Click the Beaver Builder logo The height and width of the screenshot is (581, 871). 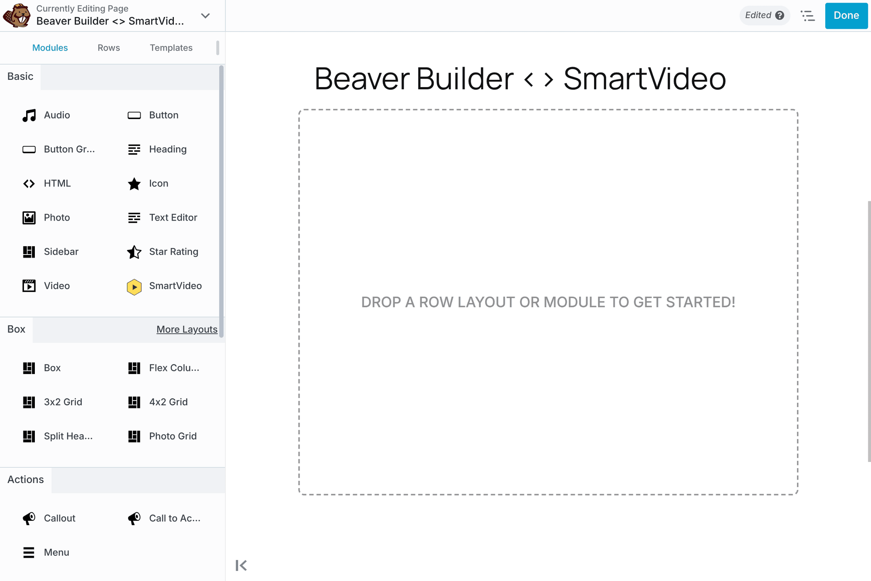16,16
